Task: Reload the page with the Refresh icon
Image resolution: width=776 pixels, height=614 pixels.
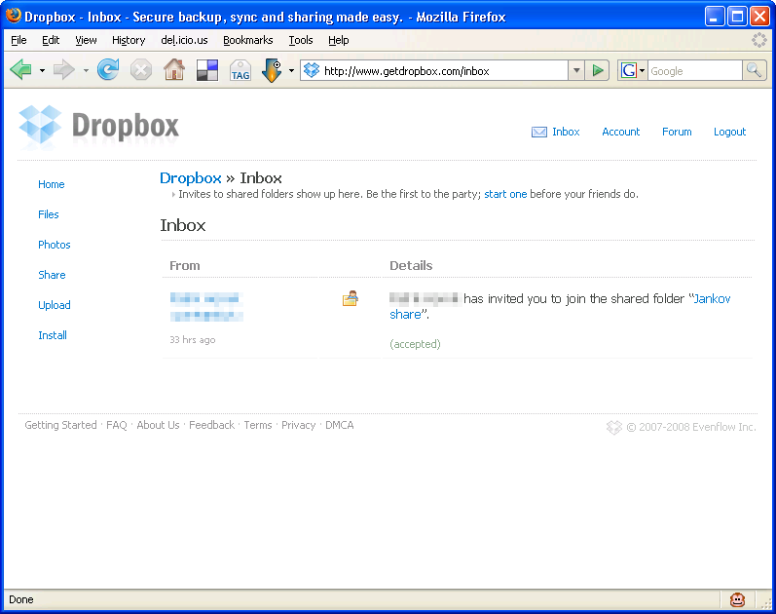Action: (x=108, y=70)
